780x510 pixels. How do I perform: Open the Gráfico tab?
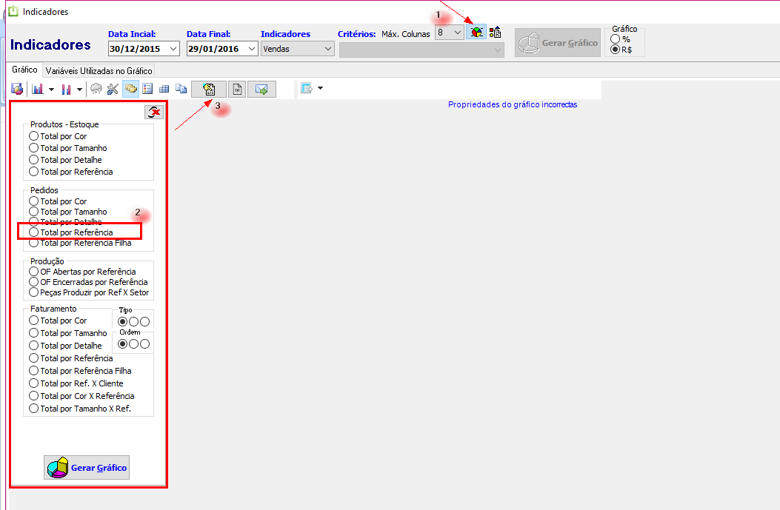coord(24,70)
